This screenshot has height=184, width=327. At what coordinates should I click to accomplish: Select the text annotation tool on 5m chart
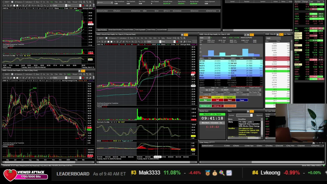click(51, 6)
